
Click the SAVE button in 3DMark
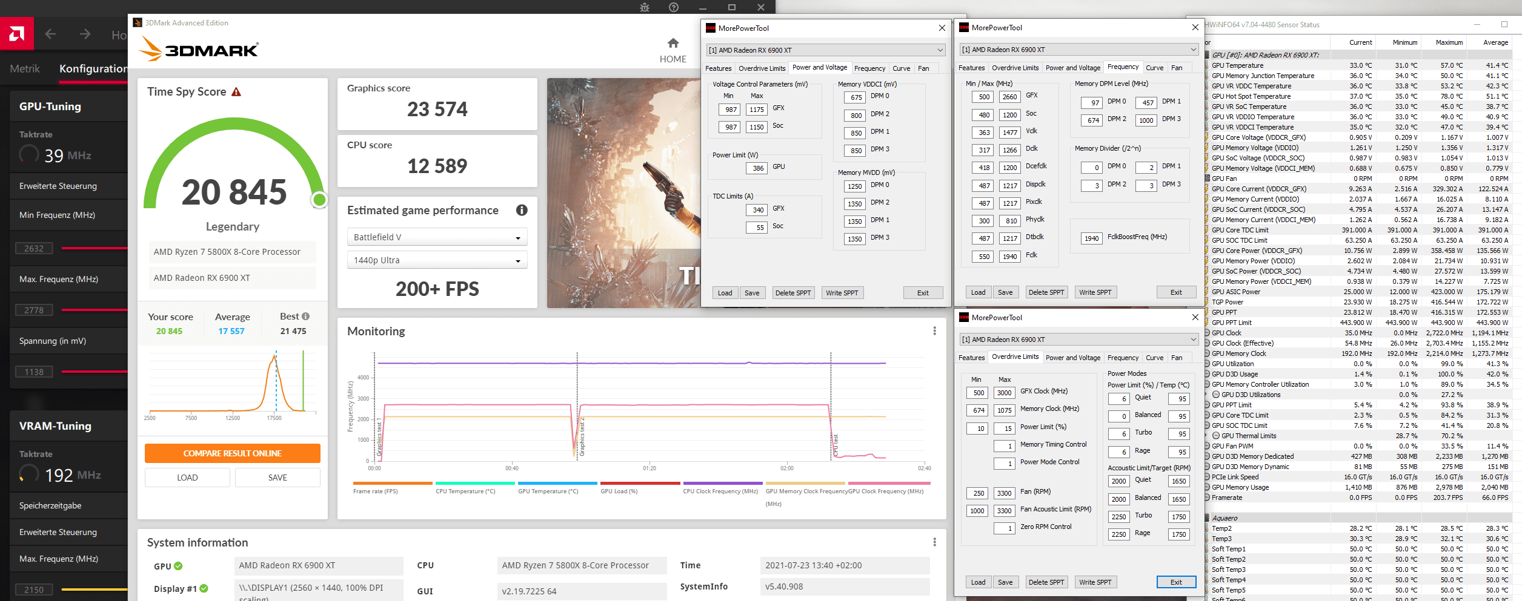pyautogui.click(x=277, y=478)
